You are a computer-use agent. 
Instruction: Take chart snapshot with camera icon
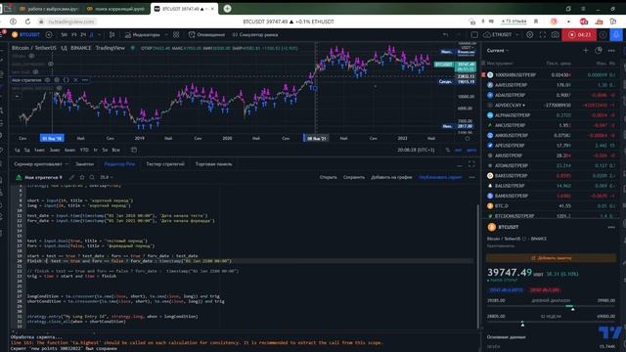(x=556, y=35)
